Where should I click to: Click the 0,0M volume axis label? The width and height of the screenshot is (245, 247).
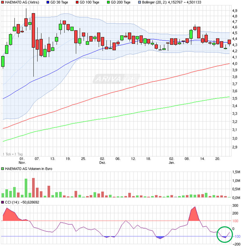[x=236, y=198]
